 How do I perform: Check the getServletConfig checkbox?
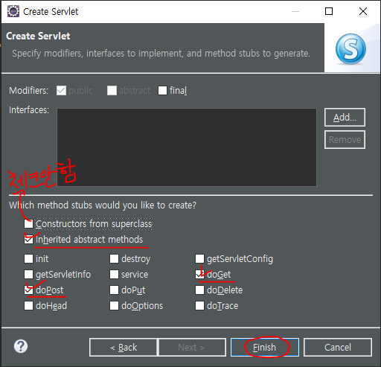pyautogui.click(x=199, y=258)
